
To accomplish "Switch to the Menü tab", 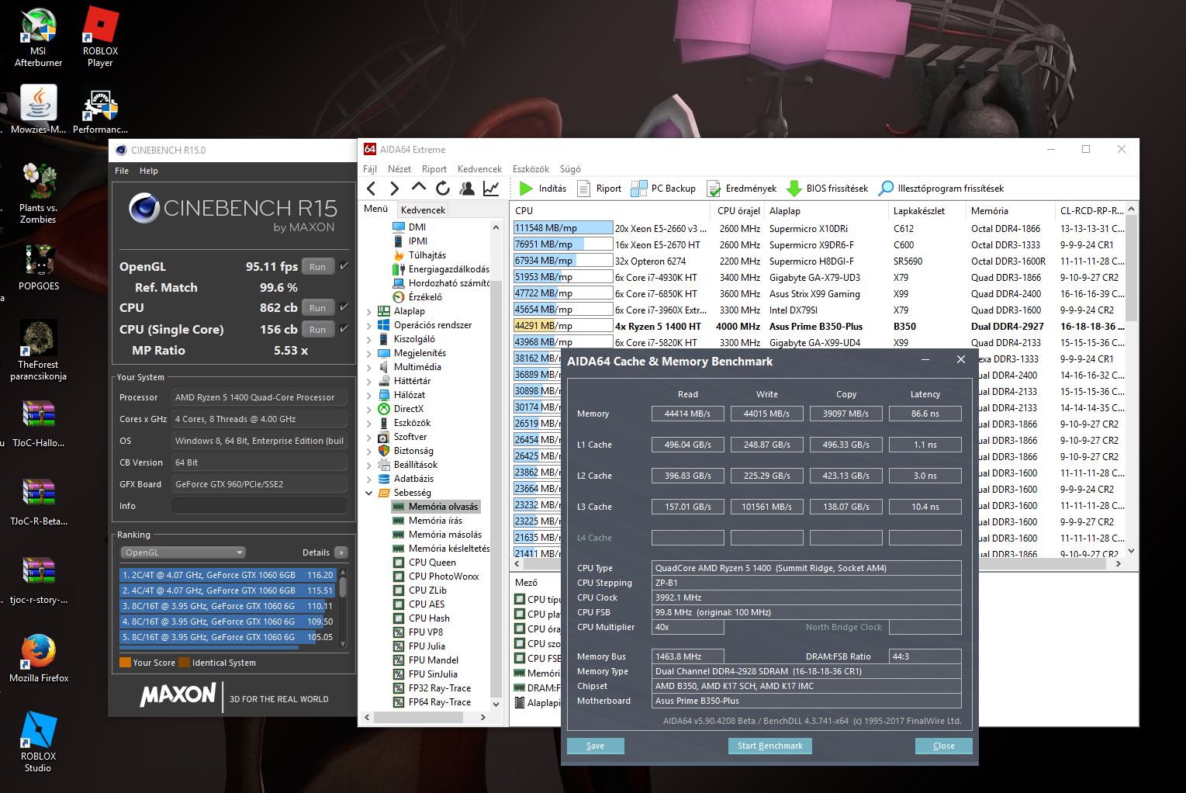I will pos(376,209).
